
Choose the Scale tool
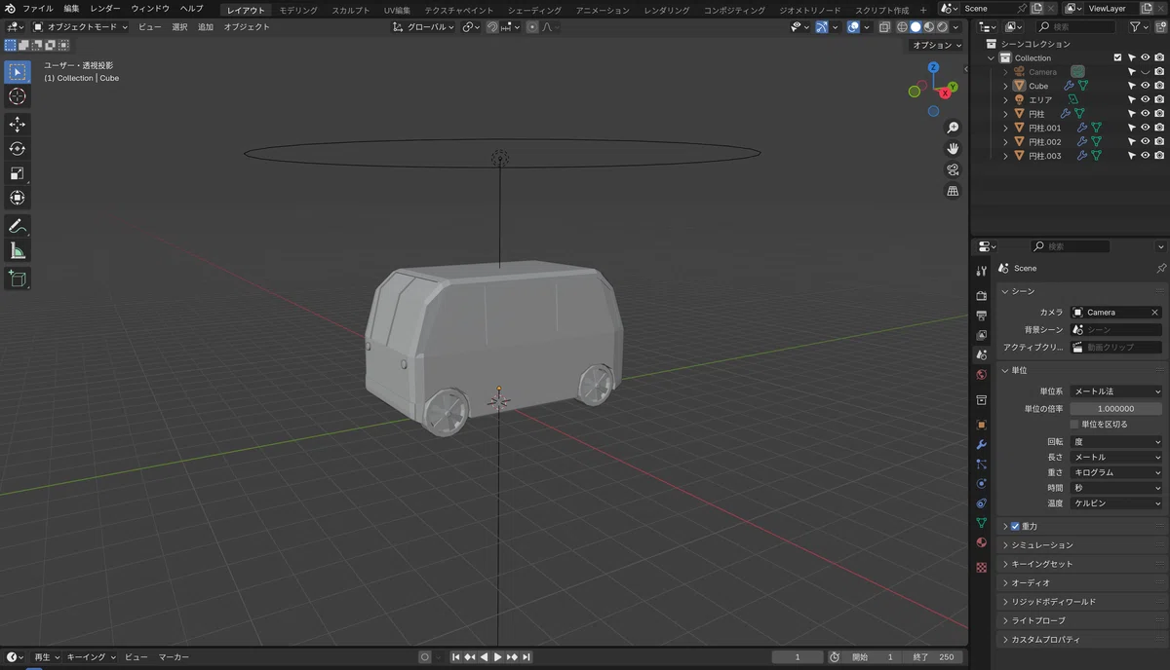[x=18, y=173]
